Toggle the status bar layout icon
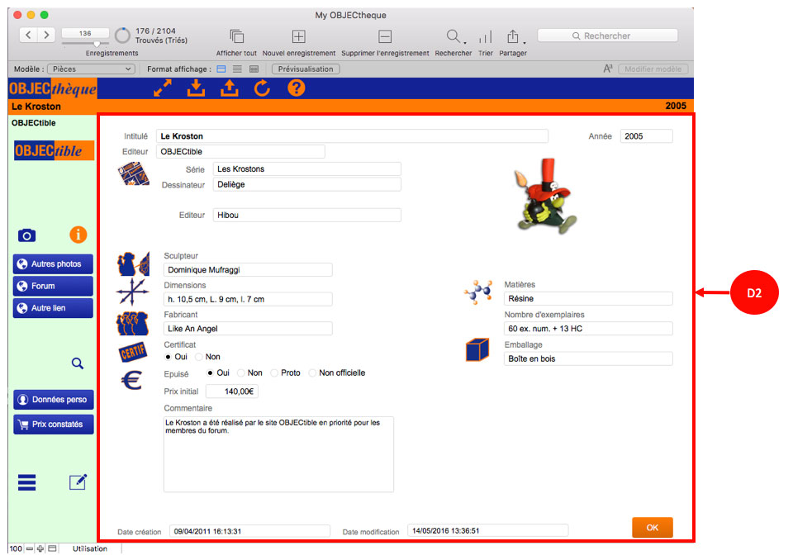Viewport: 793px width, 560px height. (52, 548)
